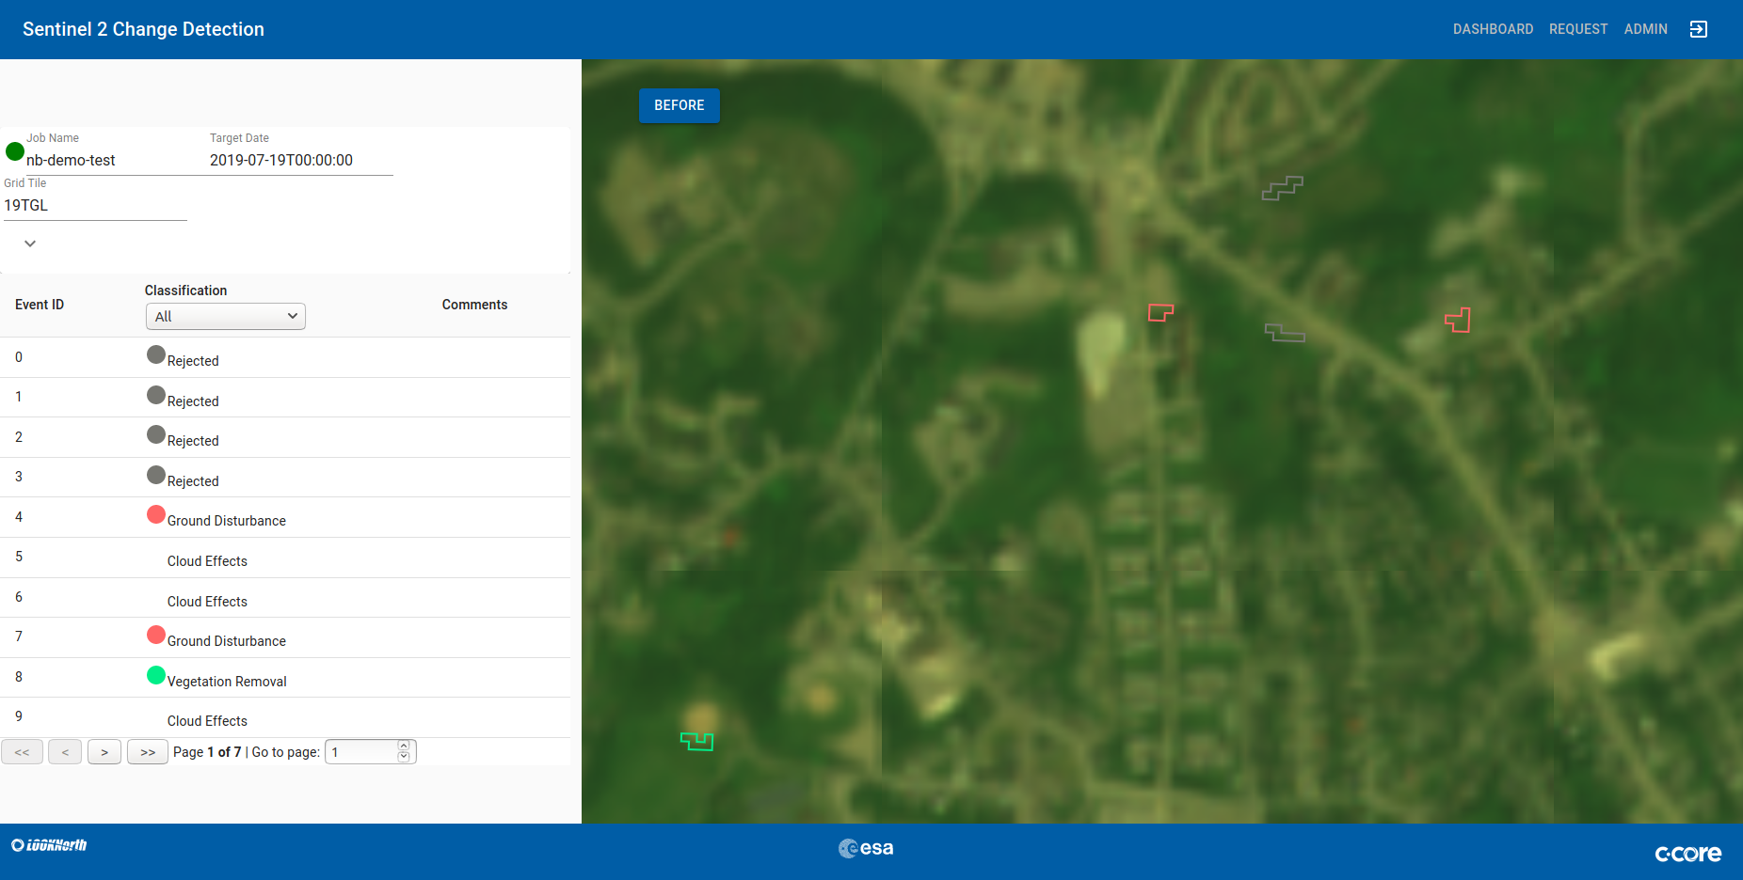Select the gray stair-shaped polygon on map

pos(1282,189)
